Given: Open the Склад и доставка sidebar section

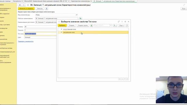Looking at the screenshot, I should (5, 24).
